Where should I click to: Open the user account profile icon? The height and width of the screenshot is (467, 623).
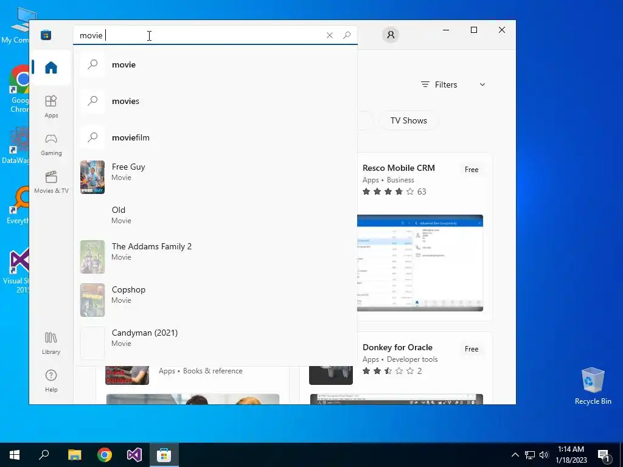pos(391,35)
